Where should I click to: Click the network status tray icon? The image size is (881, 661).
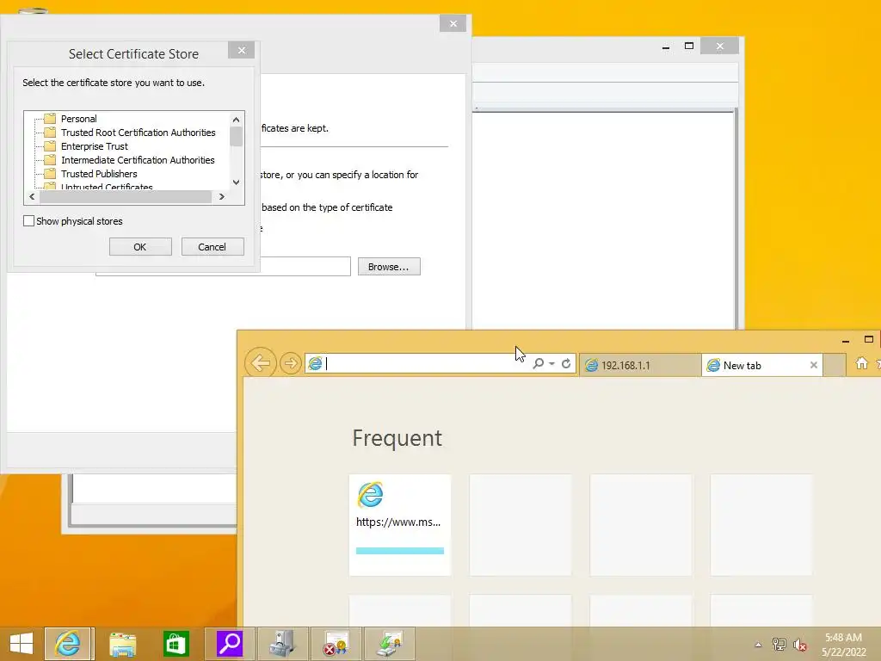(x=779, y=645)
